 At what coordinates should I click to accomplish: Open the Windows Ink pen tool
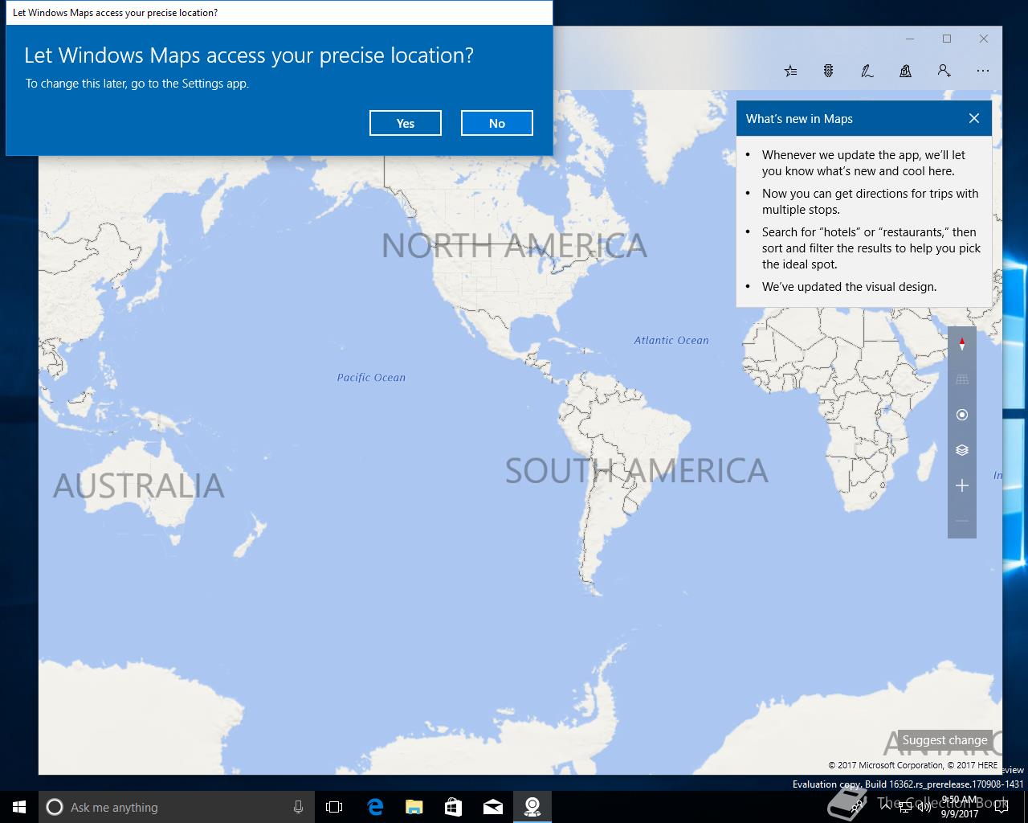[x=867, y=71]
